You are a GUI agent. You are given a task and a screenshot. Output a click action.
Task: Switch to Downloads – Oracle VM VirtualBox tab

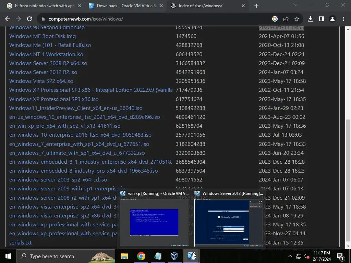point(126,6)
